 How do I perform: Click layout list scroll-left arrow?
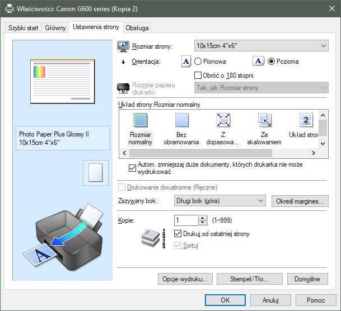click(x=124, y=153)
